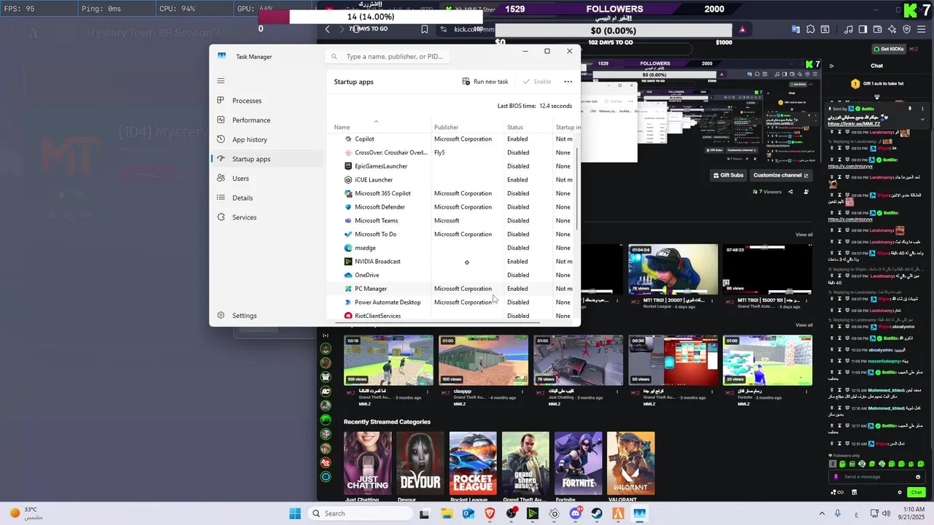
Task: Click Customize channel button
Action: click(781, 175)
